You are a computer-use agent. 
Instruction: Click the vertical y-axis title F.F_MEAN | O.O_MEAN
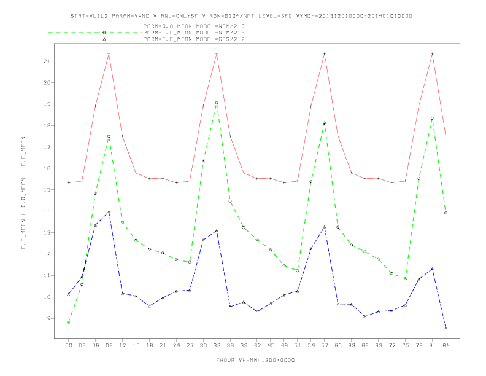23,193
